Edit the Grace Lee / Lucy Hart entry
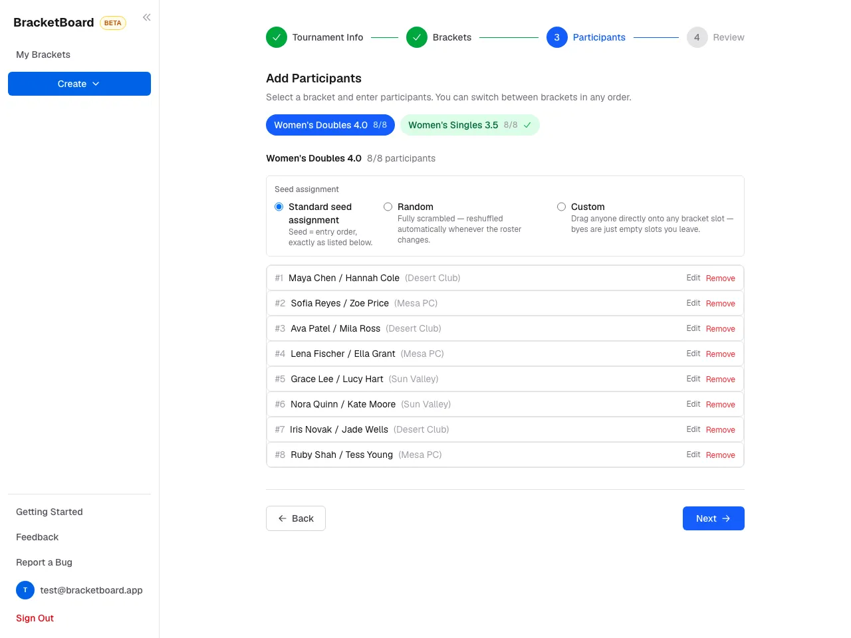The height and width of the screenshot is (638, 851). (693, 379)
